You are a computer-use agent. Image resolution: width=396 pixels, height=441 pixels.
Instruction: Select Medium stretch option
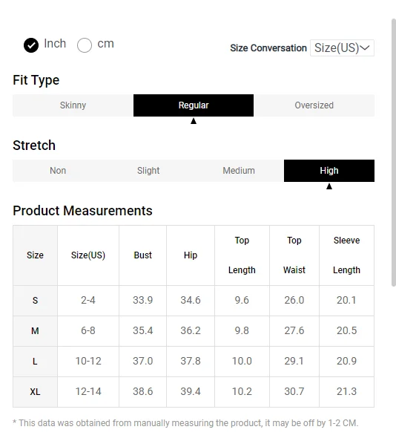[x=239, y=171]
